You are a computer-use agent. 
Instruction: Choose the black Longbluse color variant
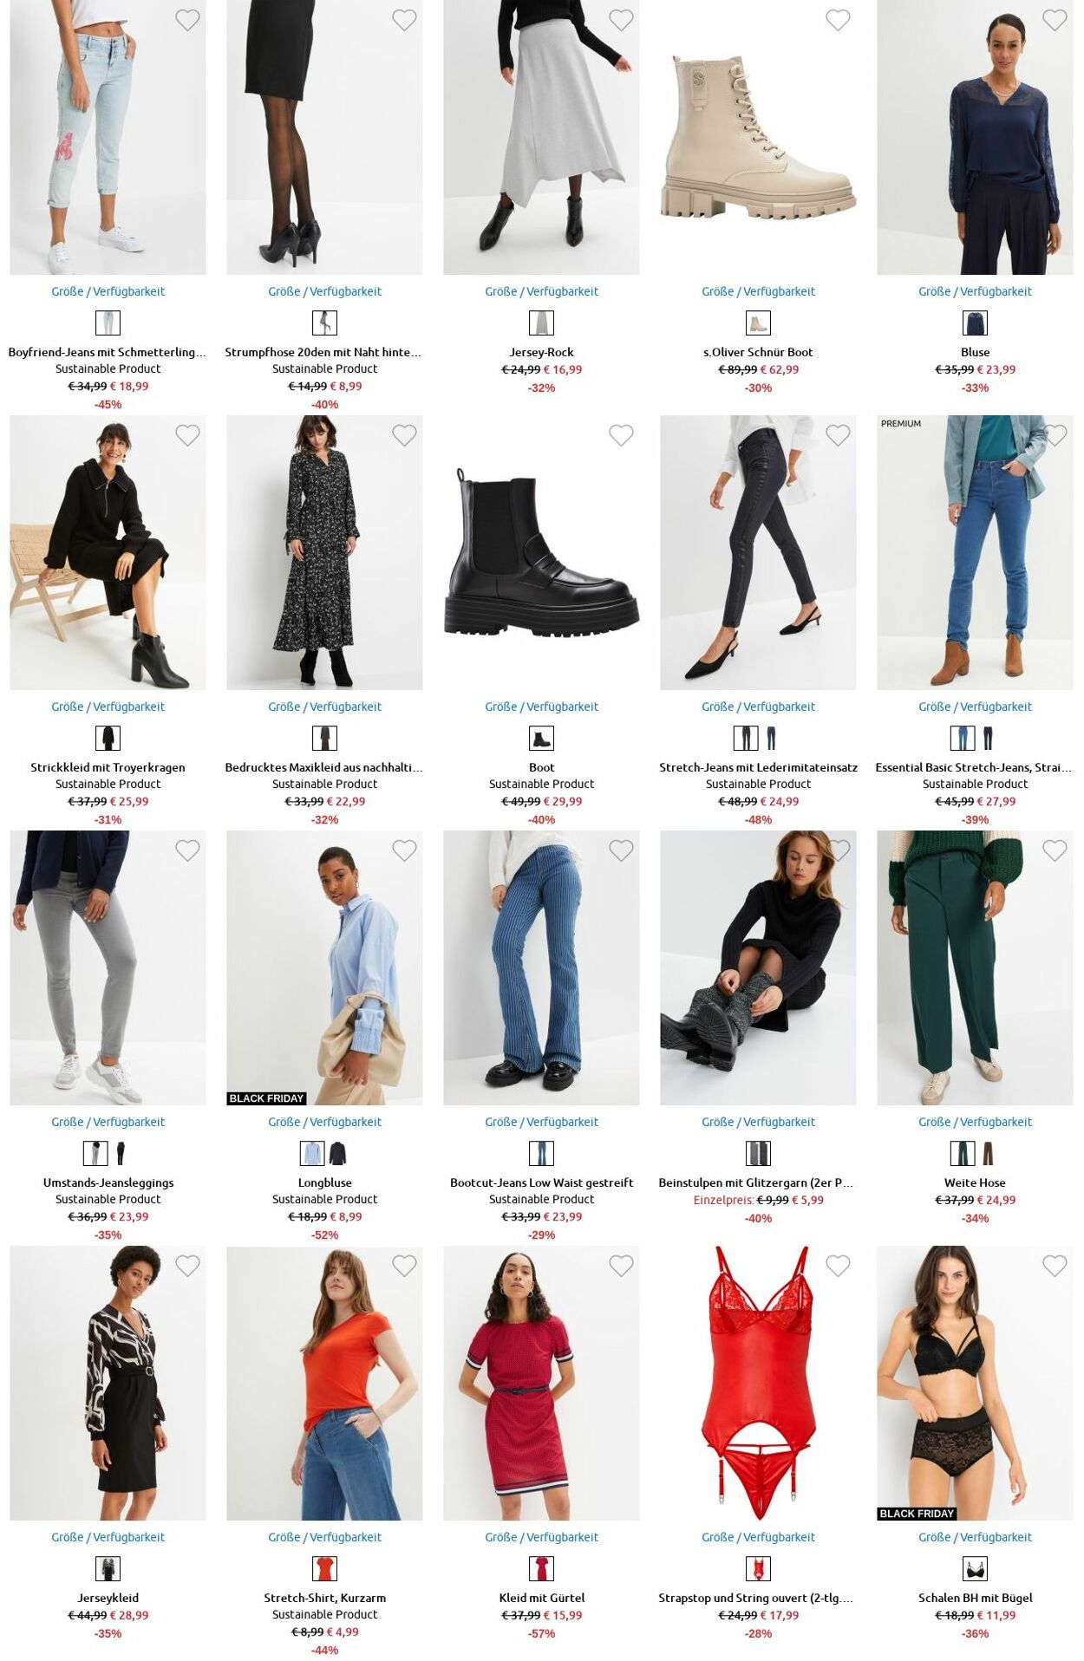[337, 1154]
